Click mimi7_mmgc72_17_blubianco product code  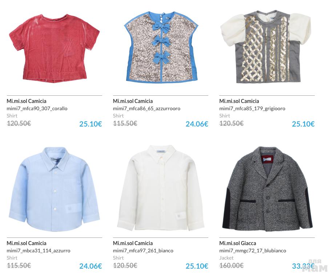point(253,251)
